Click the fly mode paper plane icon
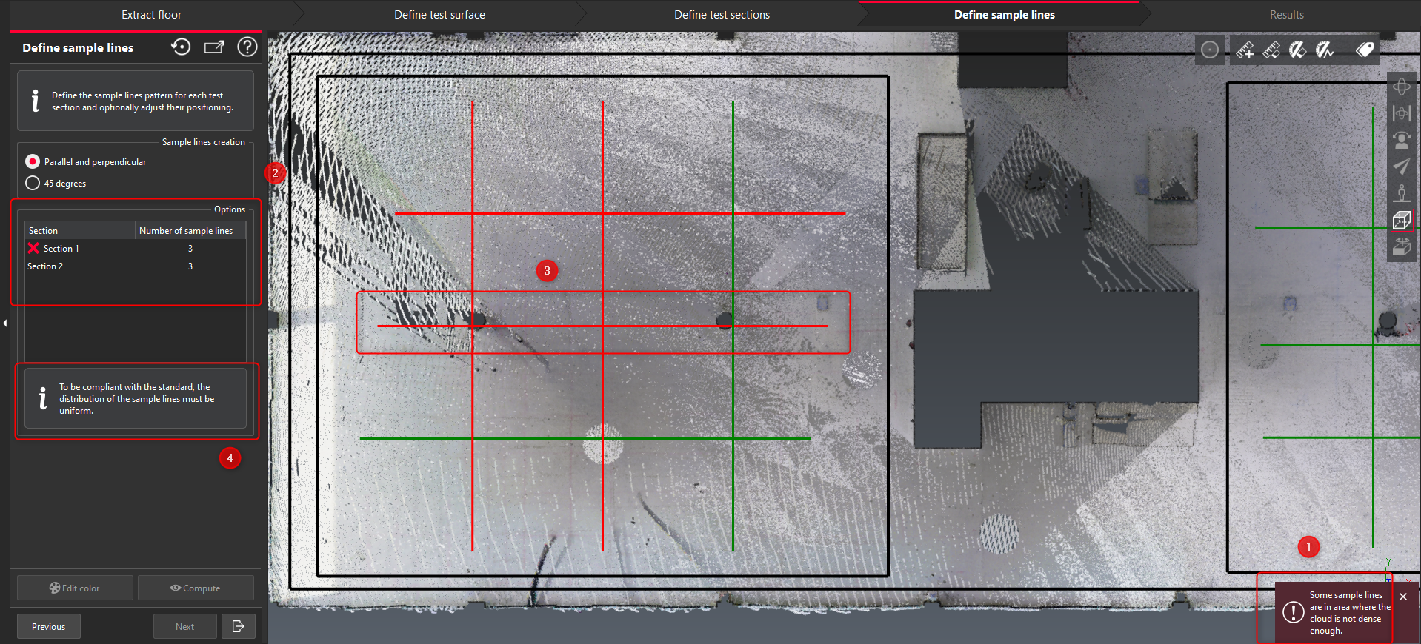 click(1401, 167)
